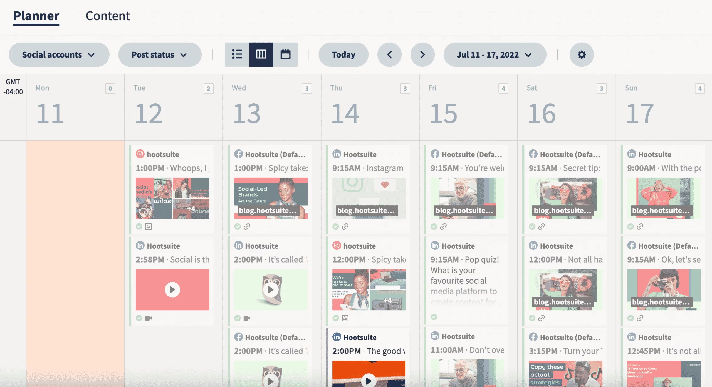Navigate to next week

pyautogui.click(x=421, y=54)
